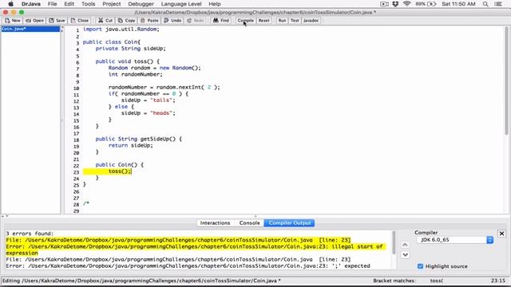Open the Tools menu
This screenshot has width=511, height=287.
click(x=88, y=4)
